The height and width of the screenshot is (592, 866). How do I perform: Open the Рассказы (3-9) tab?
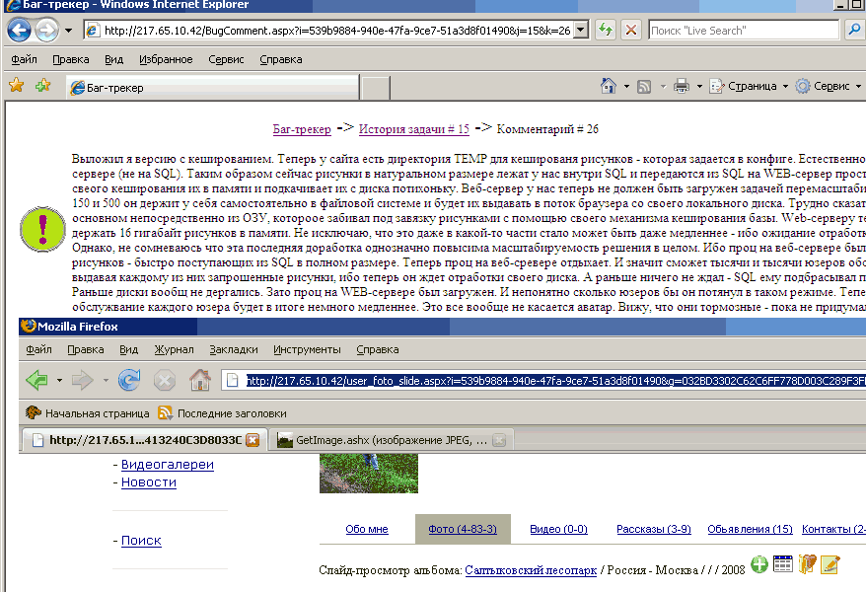(653, 529)
